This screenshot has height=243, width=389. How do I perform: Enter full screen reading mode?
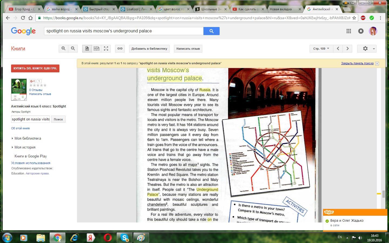click(x=106, y=49)
